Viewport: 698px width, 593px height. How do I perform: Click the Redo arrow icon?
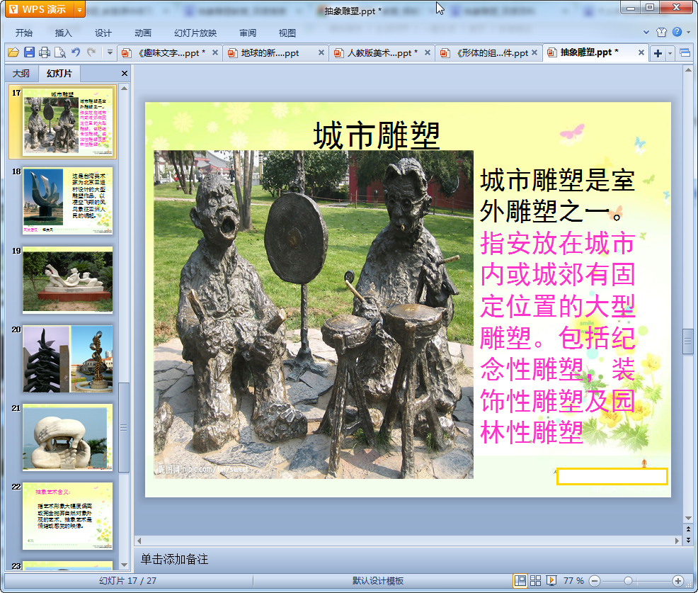point(91,52)
